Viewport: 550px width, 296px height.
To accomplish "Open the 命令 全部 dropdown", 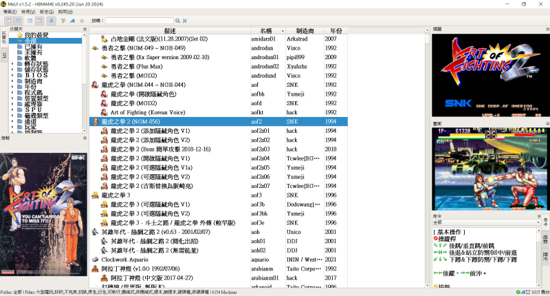I will click(x=486, y=222).
